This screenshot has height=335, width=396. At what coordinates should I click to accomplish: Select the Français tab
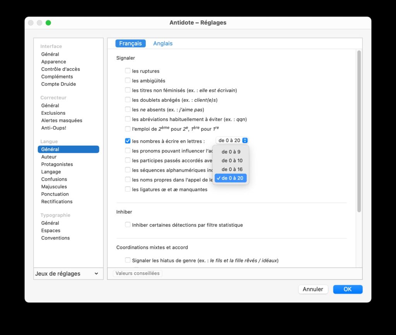(x=130, y=44)
